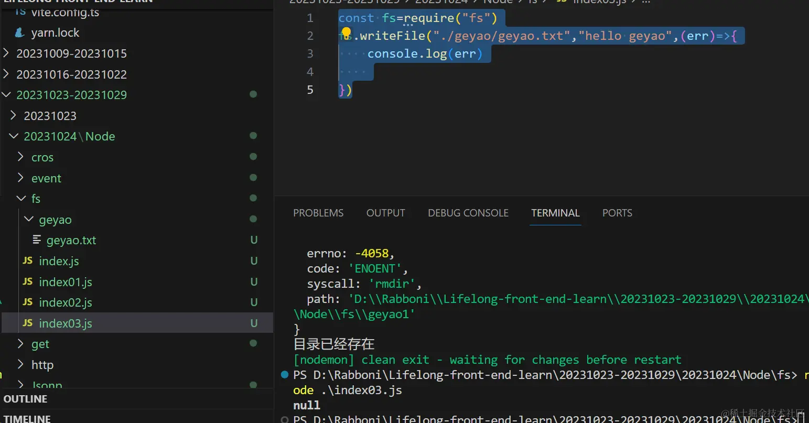Viewport: 809px width, 423px height.
Task: Click the code: 'ENOENT' terminal line
Action: click(357, 268)
